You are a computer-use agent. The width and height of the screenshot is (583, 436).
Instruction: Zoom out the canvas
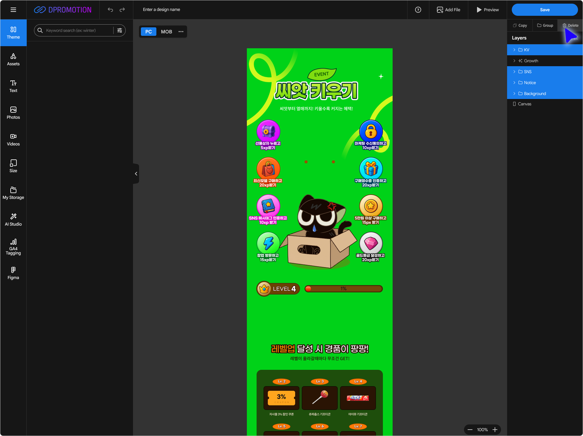(470, 430)
